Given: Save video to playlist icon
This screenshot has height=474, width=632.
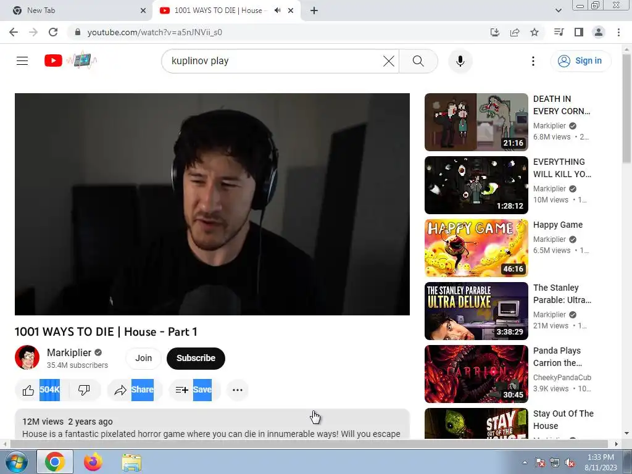Looking at the screenshot, I should (182, 390).
